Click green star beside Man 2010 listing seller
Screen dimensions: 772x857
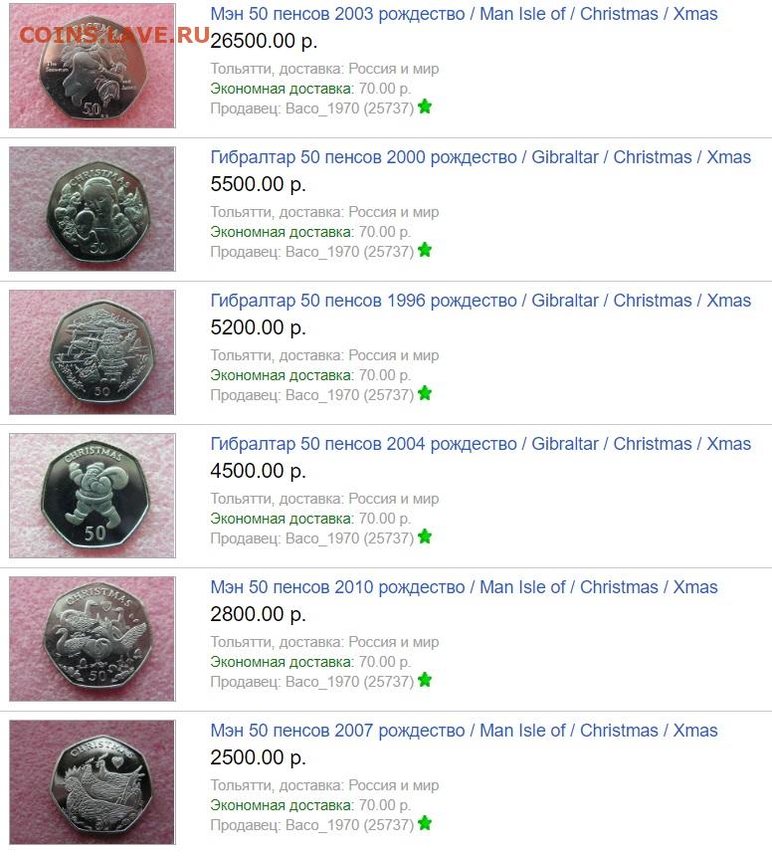click(x=425, y=680)
